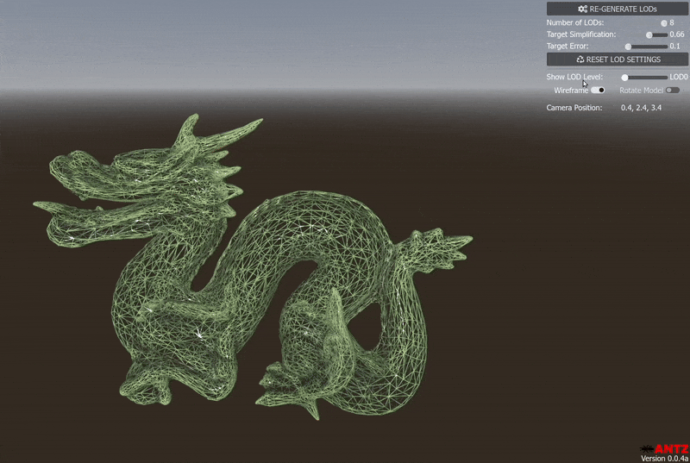690x463 pixels.
Task: Click the middle of the Target Error slider
Action: pyautogui.click(x=646, y=47)
